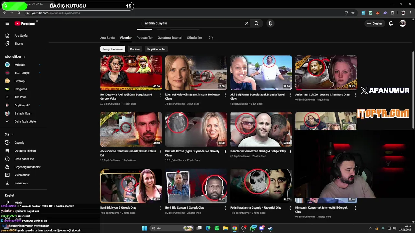Open options for Akıl Sağlığını Sorgulatan 4 video
The image size is (415, 233).
coord(160,95)
